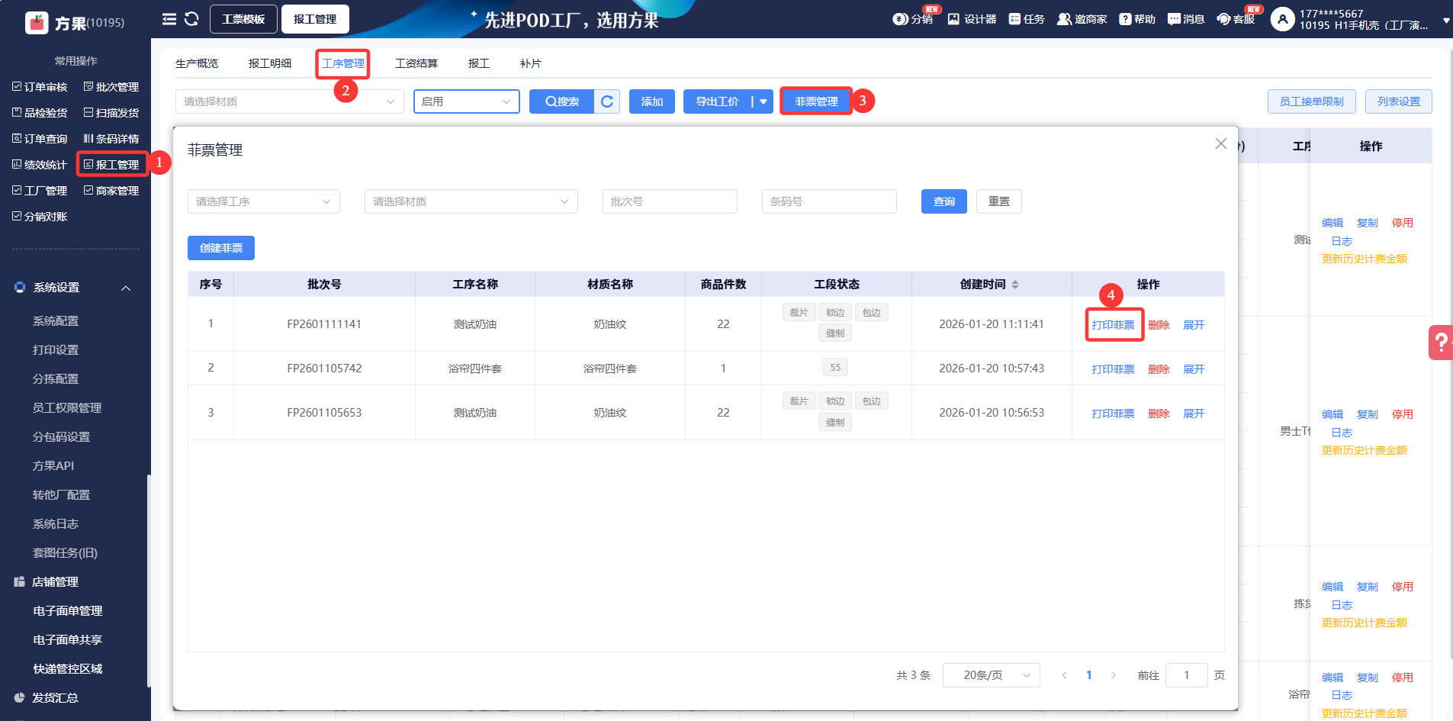Click the red floating question mark help icon

click(1440, 343)
